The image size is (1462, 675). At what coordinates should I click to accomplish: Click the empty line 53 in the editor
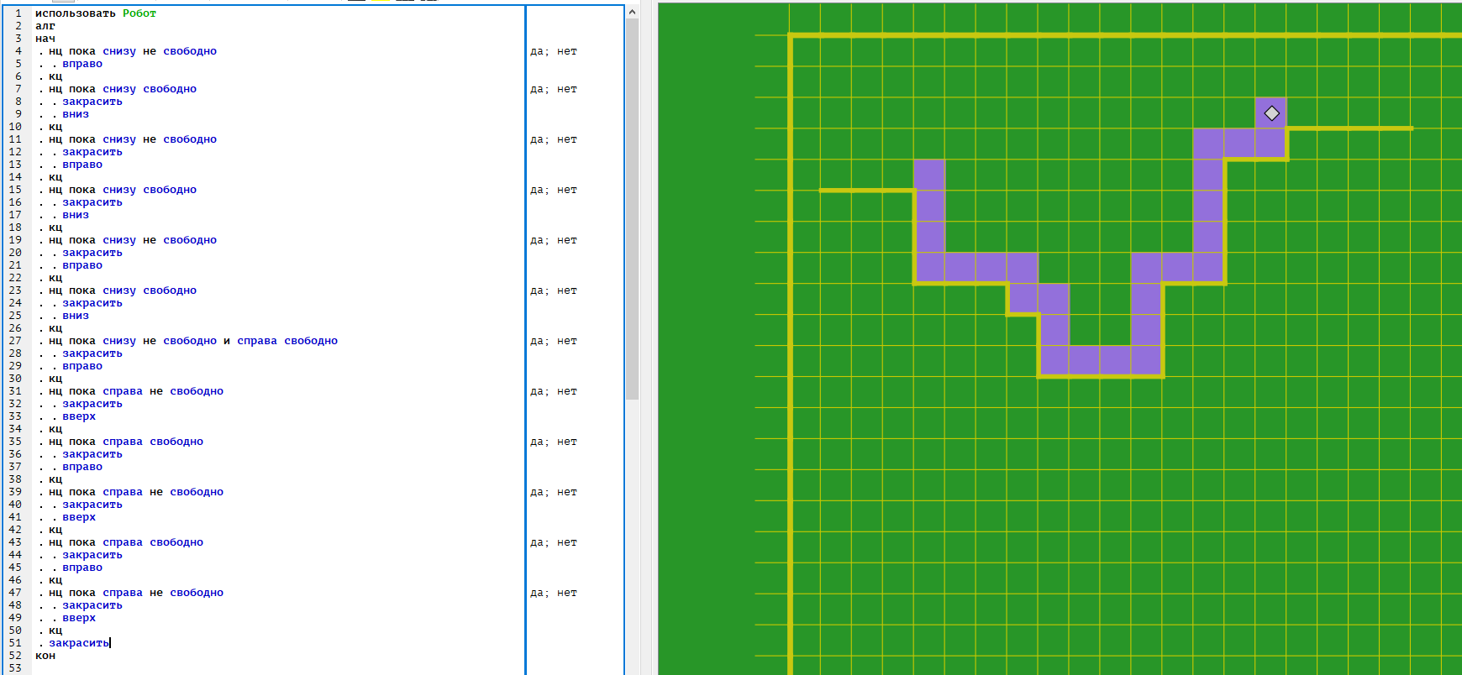(252, 668)
